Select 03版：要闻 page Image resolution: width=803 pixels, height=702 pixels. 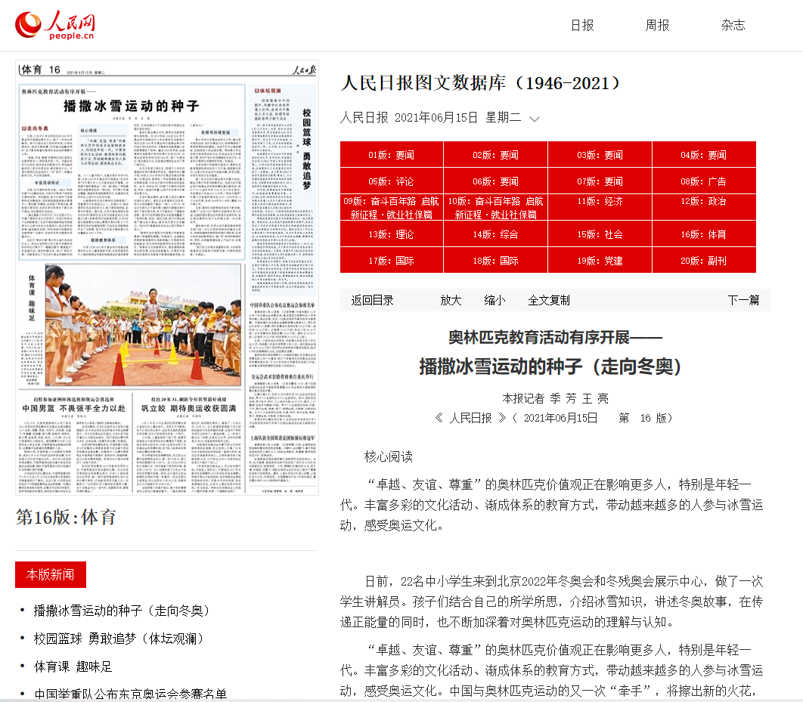pos(600,154)
